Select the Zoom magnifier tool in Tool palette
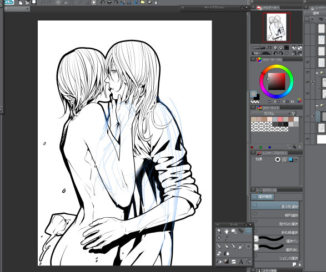The image size is (326, 272). pos(219,231)
